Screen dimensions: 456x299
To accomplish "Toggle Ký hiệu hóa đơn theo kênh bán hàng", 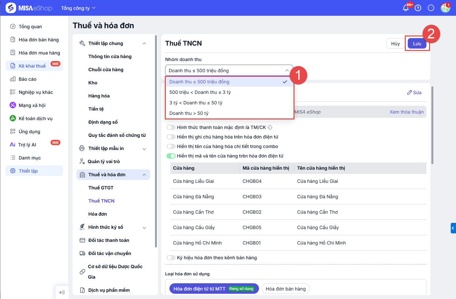I will click(x=171, y=258).
